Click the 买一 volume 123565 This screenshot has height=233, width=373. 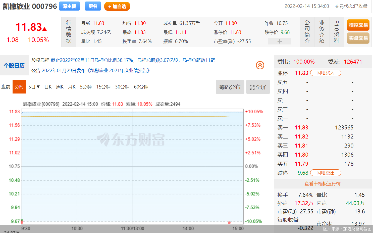coord(344,128)
